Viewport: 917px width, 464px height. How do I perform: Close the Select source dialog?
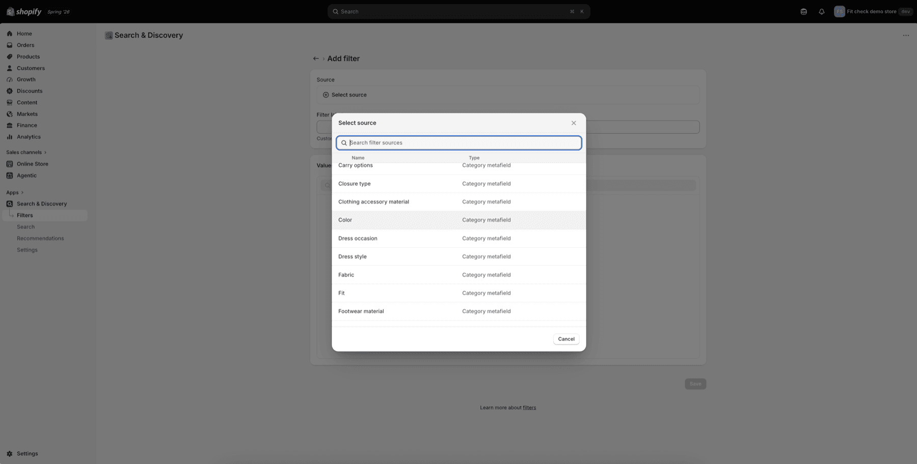tap(574, 123)
